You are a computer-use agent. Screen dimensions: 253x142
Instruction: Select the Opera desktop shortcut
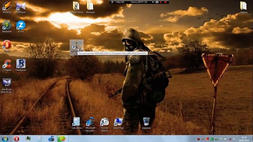pos(7,46)
